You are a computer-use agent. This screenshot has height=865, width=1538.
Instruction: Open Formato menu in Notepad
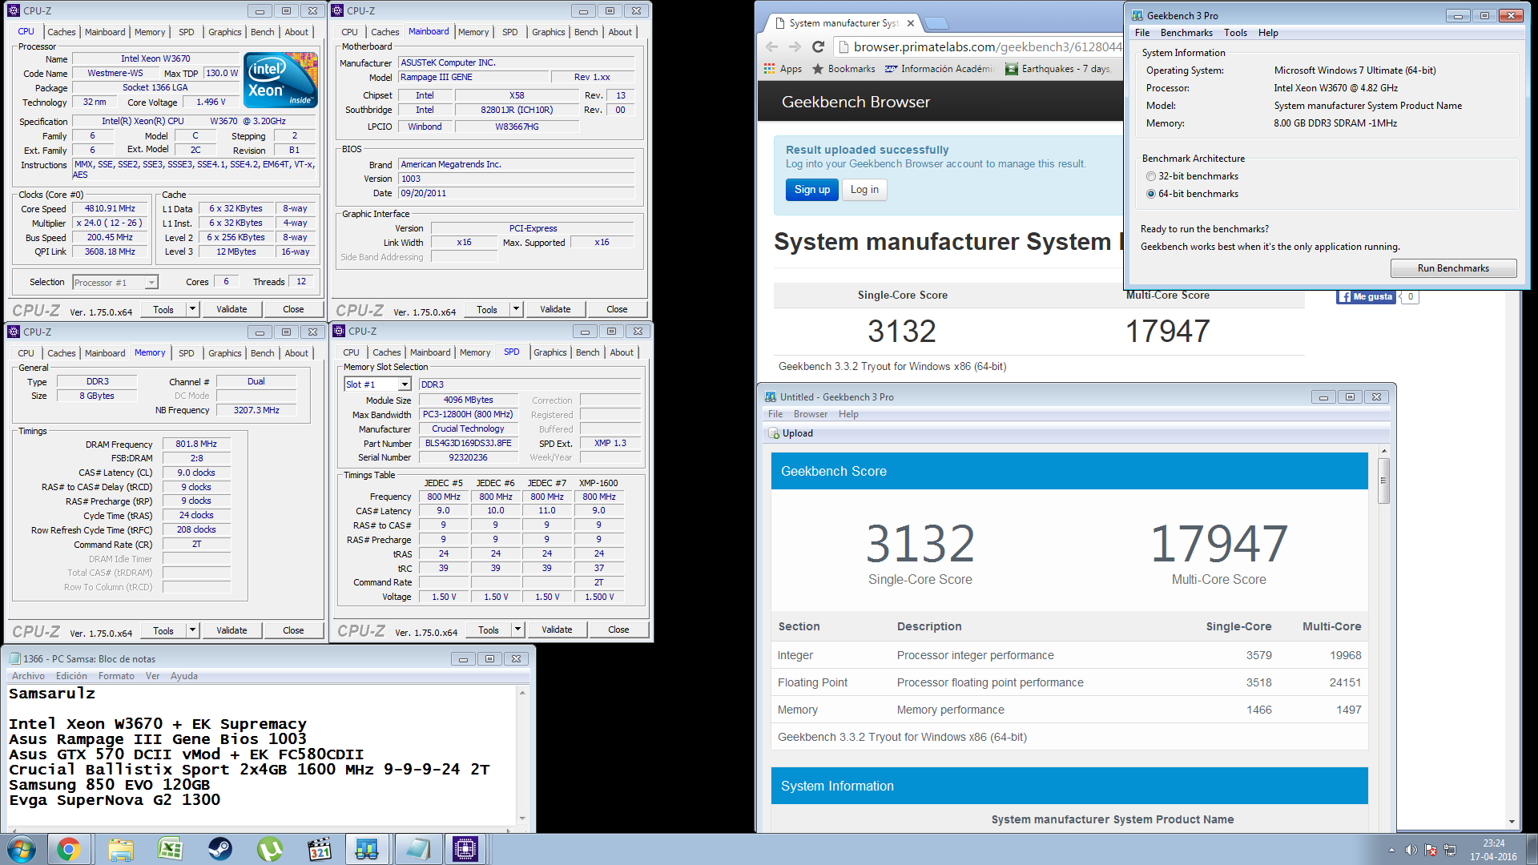click(116, 676)
